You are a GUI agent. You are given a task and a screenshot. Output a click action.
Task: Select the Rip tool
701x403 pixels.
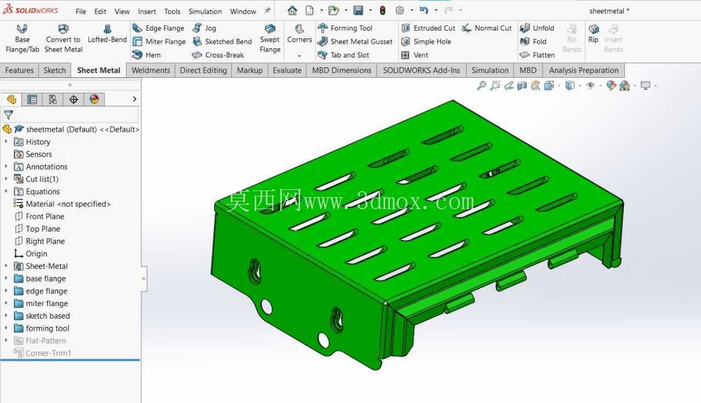click(x=594, y=33)
